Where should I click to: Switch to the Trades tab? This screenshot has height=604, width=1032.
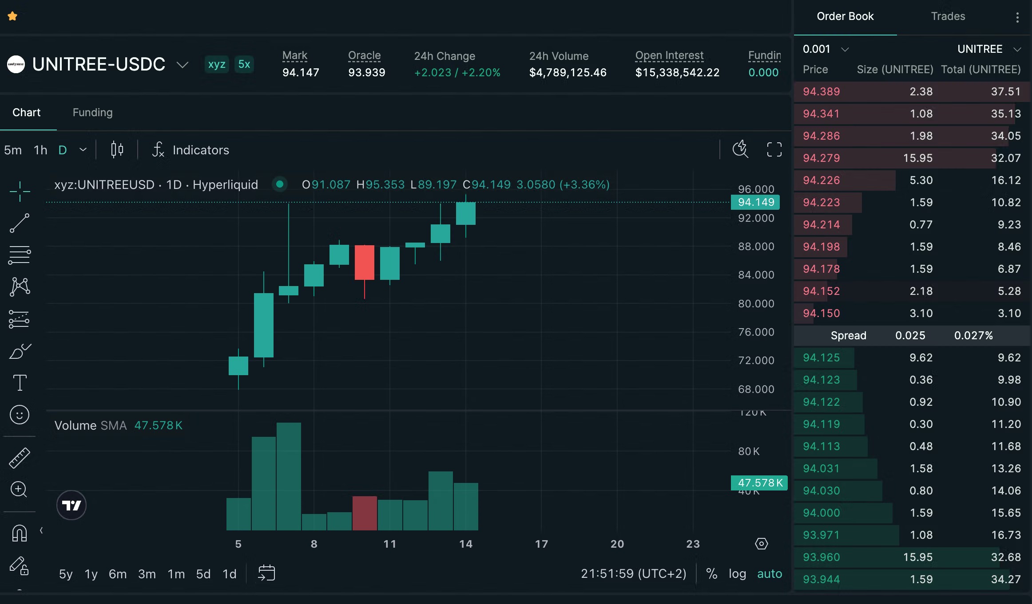[948, 16]
